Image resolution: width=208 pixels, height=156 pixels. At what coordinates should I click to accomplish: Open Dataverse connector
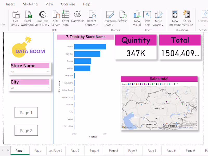pyautogui.click(x=78, y=17)
